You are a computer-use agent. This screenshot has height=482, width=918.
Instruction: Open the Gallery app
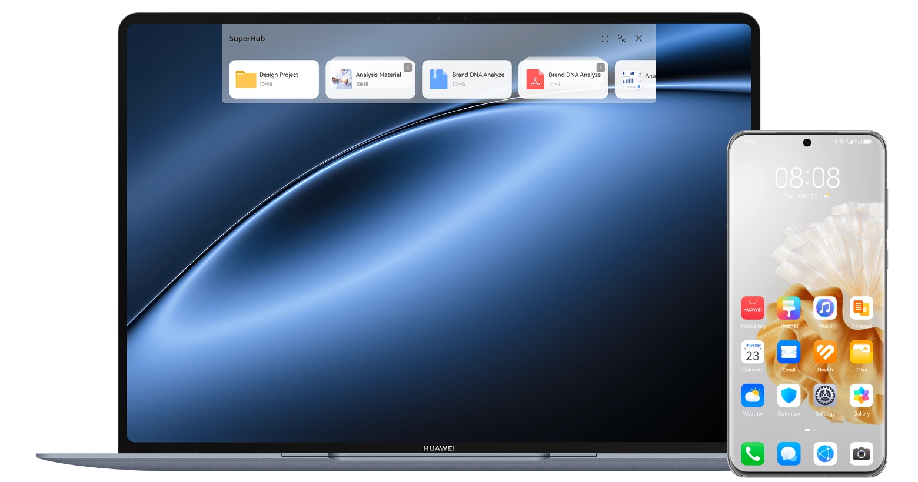861,396
